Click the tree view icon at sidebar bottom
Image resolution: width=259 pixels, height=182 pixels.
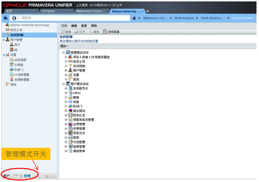(47, 176)
